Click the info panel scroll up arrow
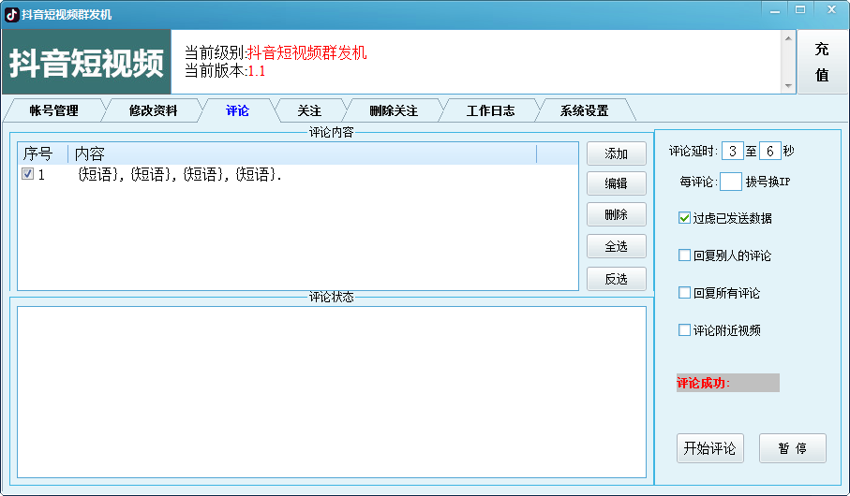This screenshot has width=850, height=496. pyautogui.click(x=788, y=38)
